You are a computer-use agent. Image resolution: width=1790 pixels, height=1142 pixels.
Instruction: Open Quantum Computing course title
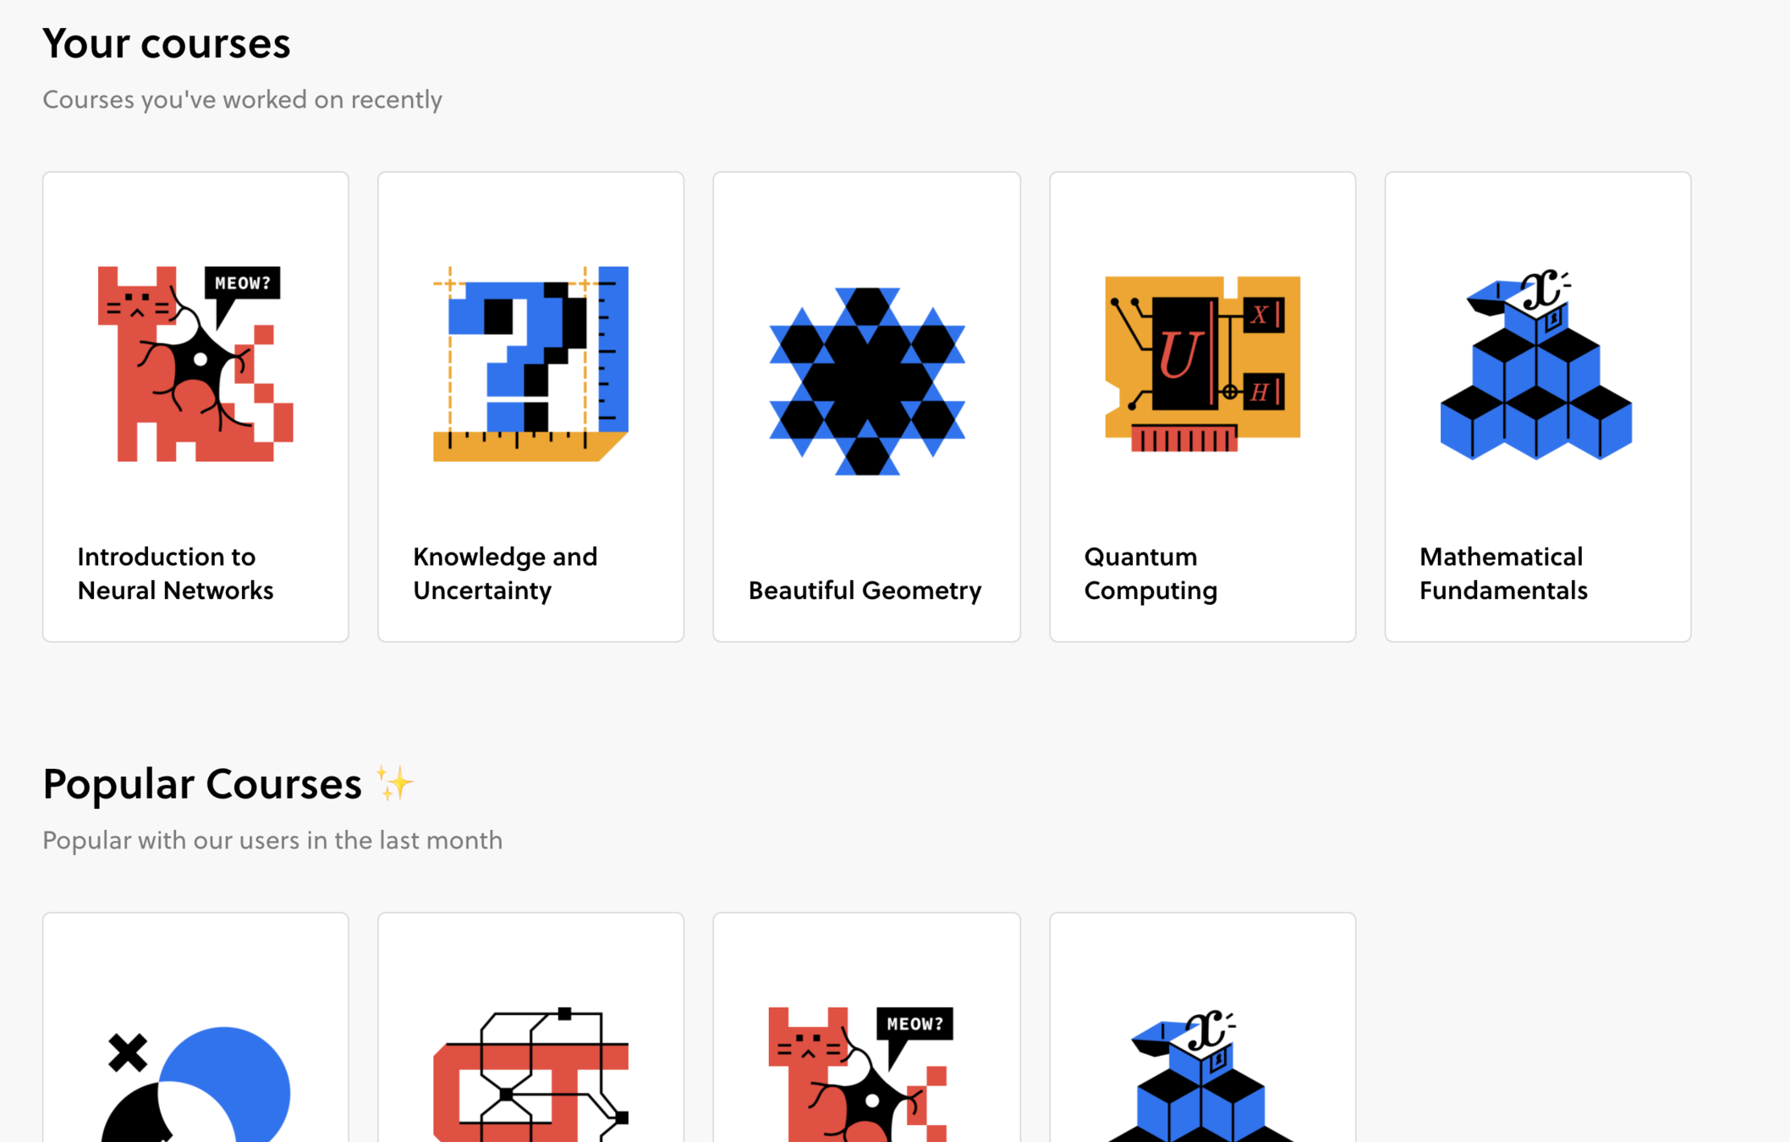(x=1150, y=574)
